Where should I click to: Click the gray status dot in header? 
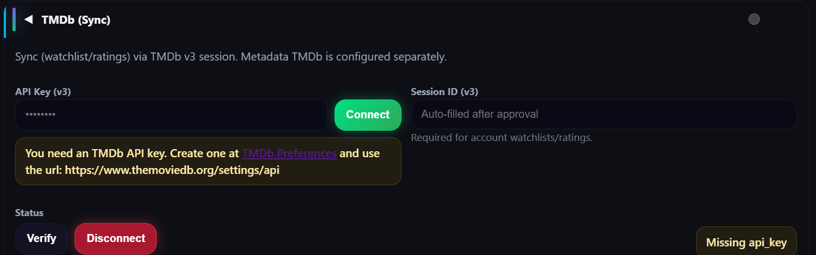[754, 19]
